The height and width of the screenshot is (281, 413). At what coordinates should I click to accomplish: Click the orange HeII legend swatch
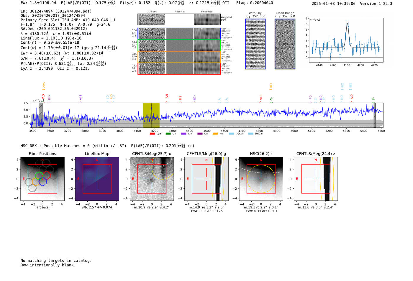pyautogui.click(x=215, y=134)
